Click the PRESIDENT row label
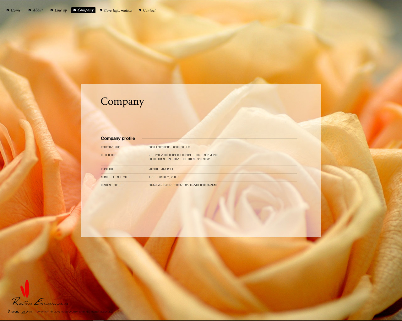Viewport: 402px width, 321px height. [x=107, y=169]
